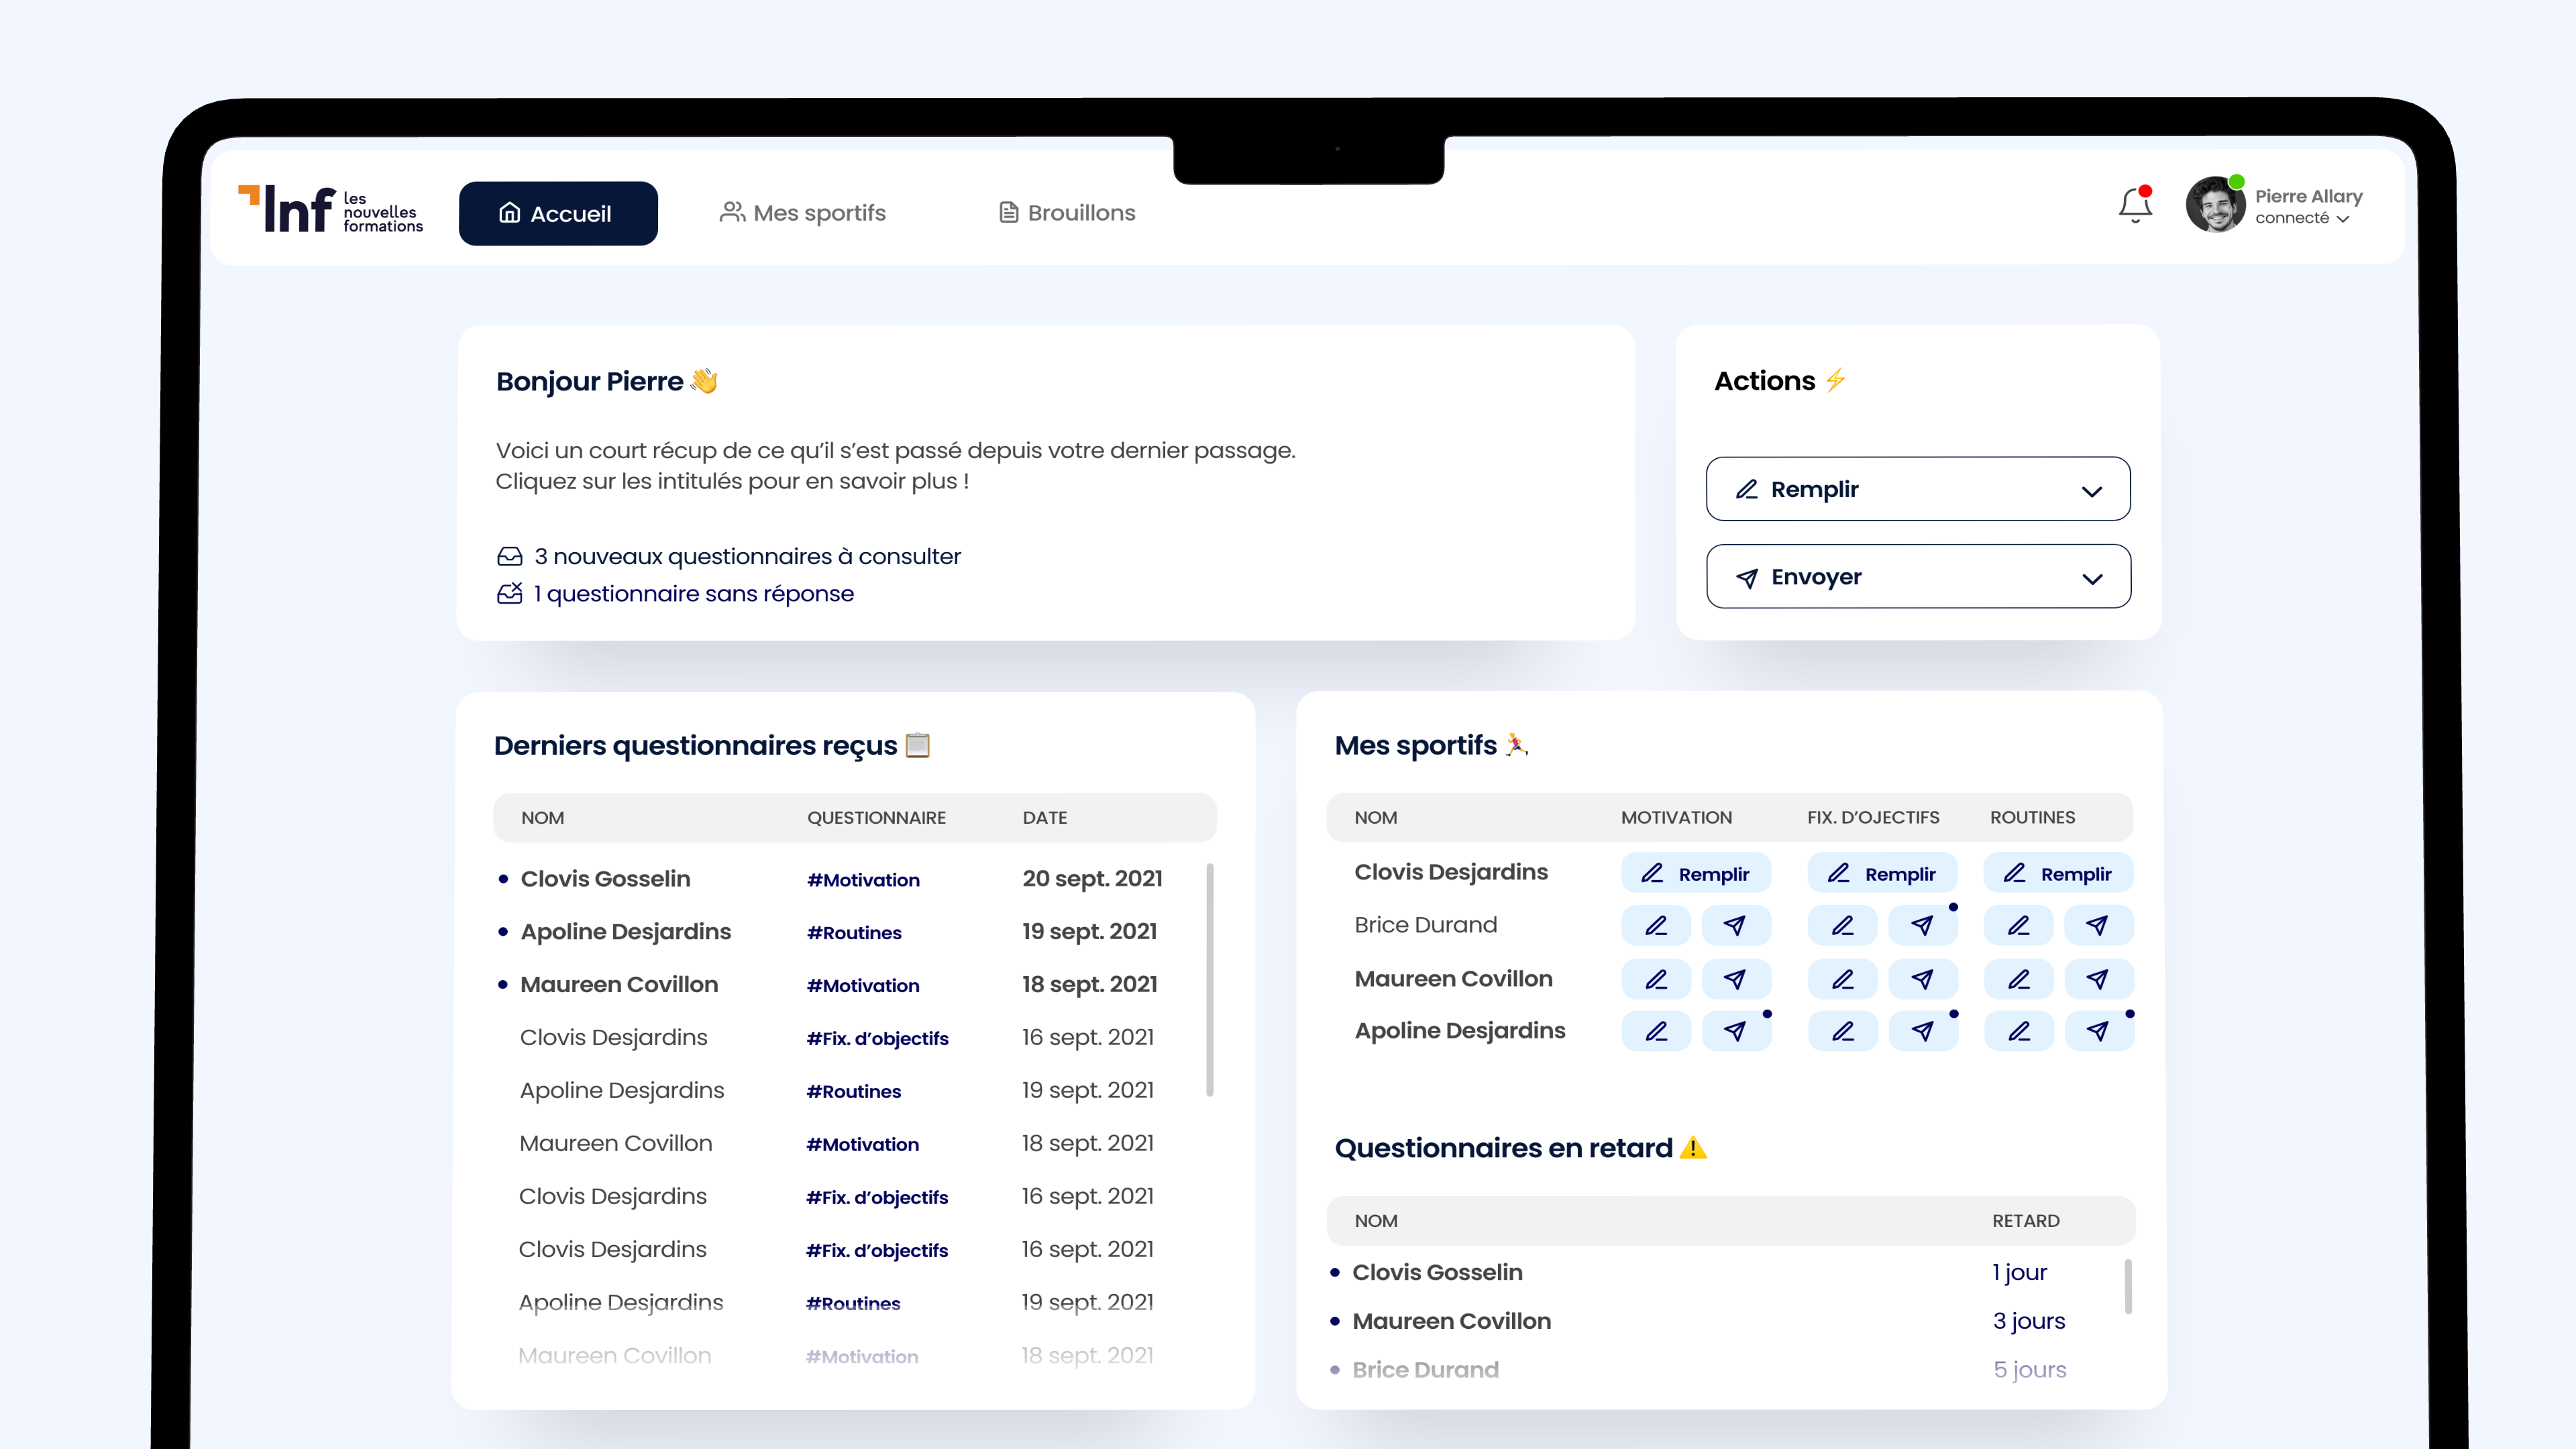Image resolution: width=2576 pixels, height=1449 pixels.
Task: Click the 1 jour delay value
Action: pos(2019,1273)
